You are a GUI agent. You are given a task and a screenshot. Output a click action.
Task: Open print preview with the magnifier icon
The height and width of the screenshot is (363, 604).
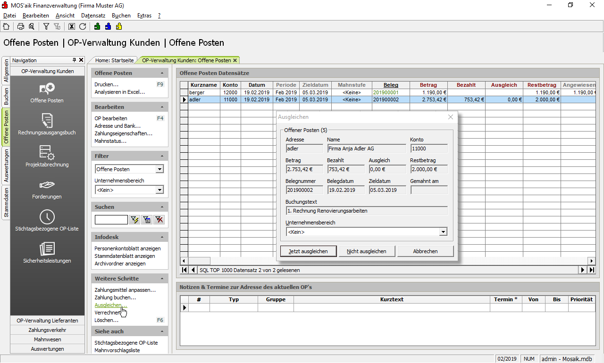click(x=31, y=26)
